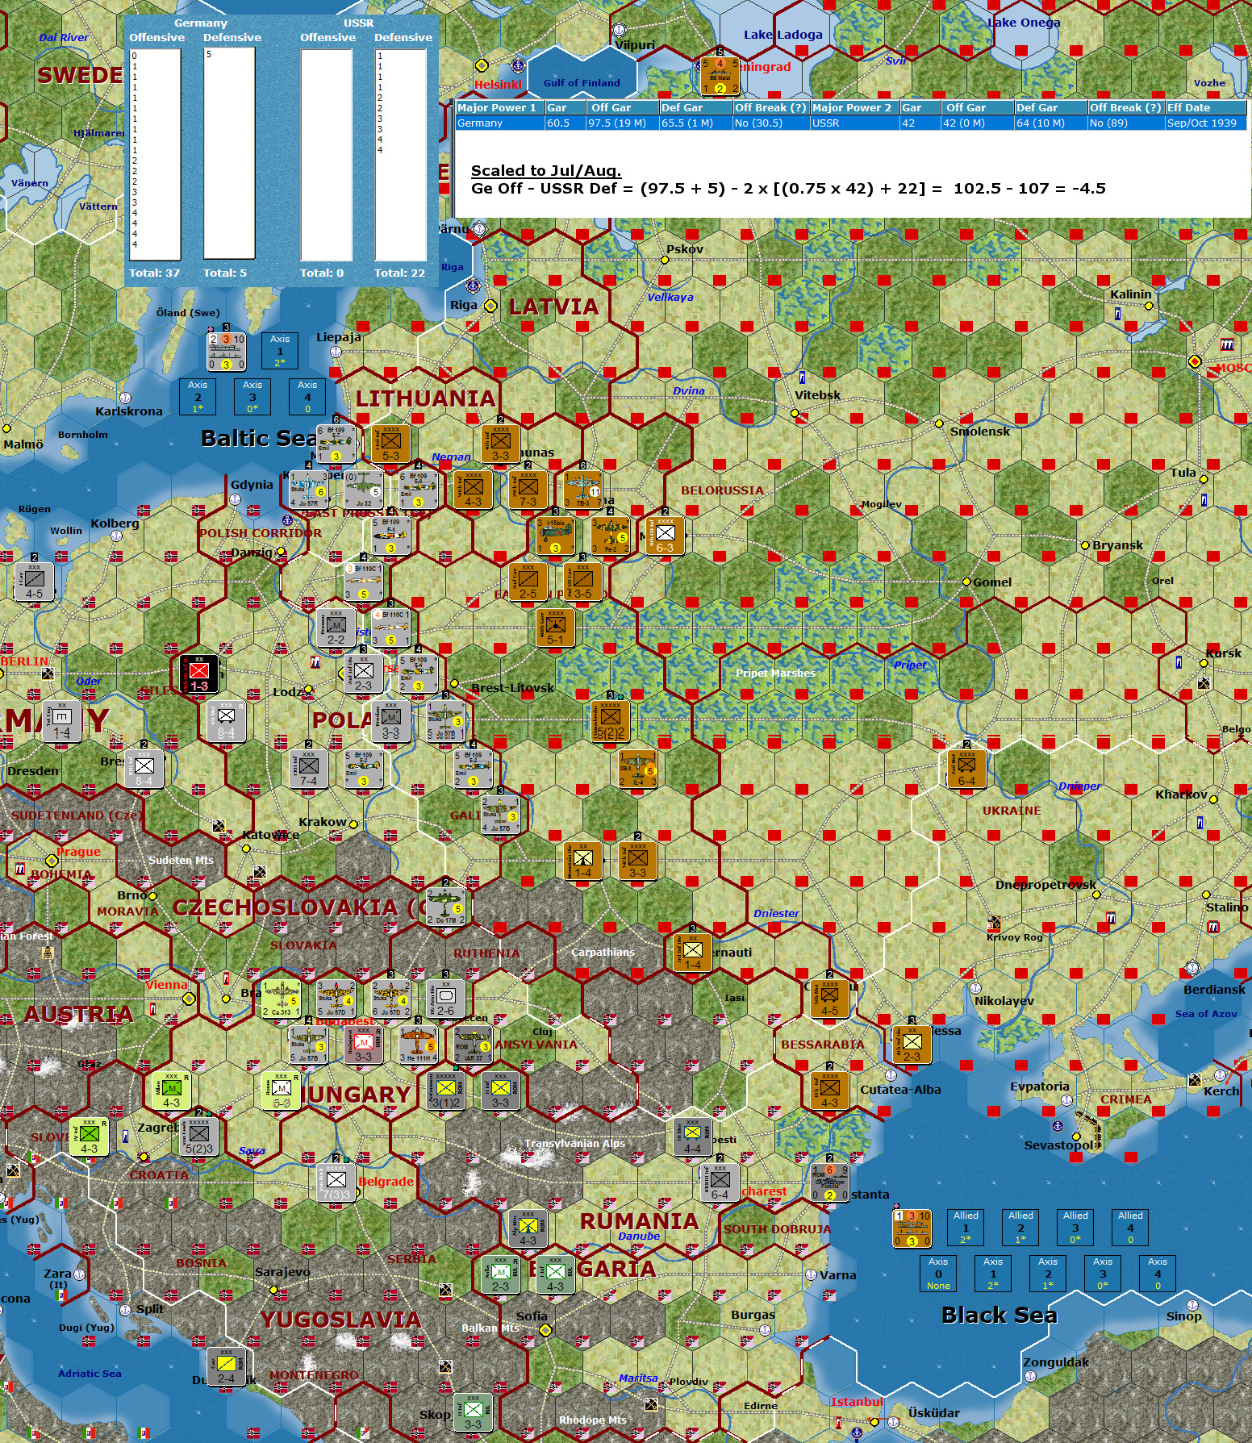This screenshot has width=1252, height=1443.
Task: Click the DB-3 IL-4 bomber counter
Action: coord(638,769)
